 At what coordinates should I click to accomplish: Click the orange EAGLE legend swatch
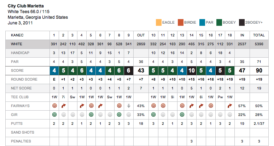click(x=158, y=22)
